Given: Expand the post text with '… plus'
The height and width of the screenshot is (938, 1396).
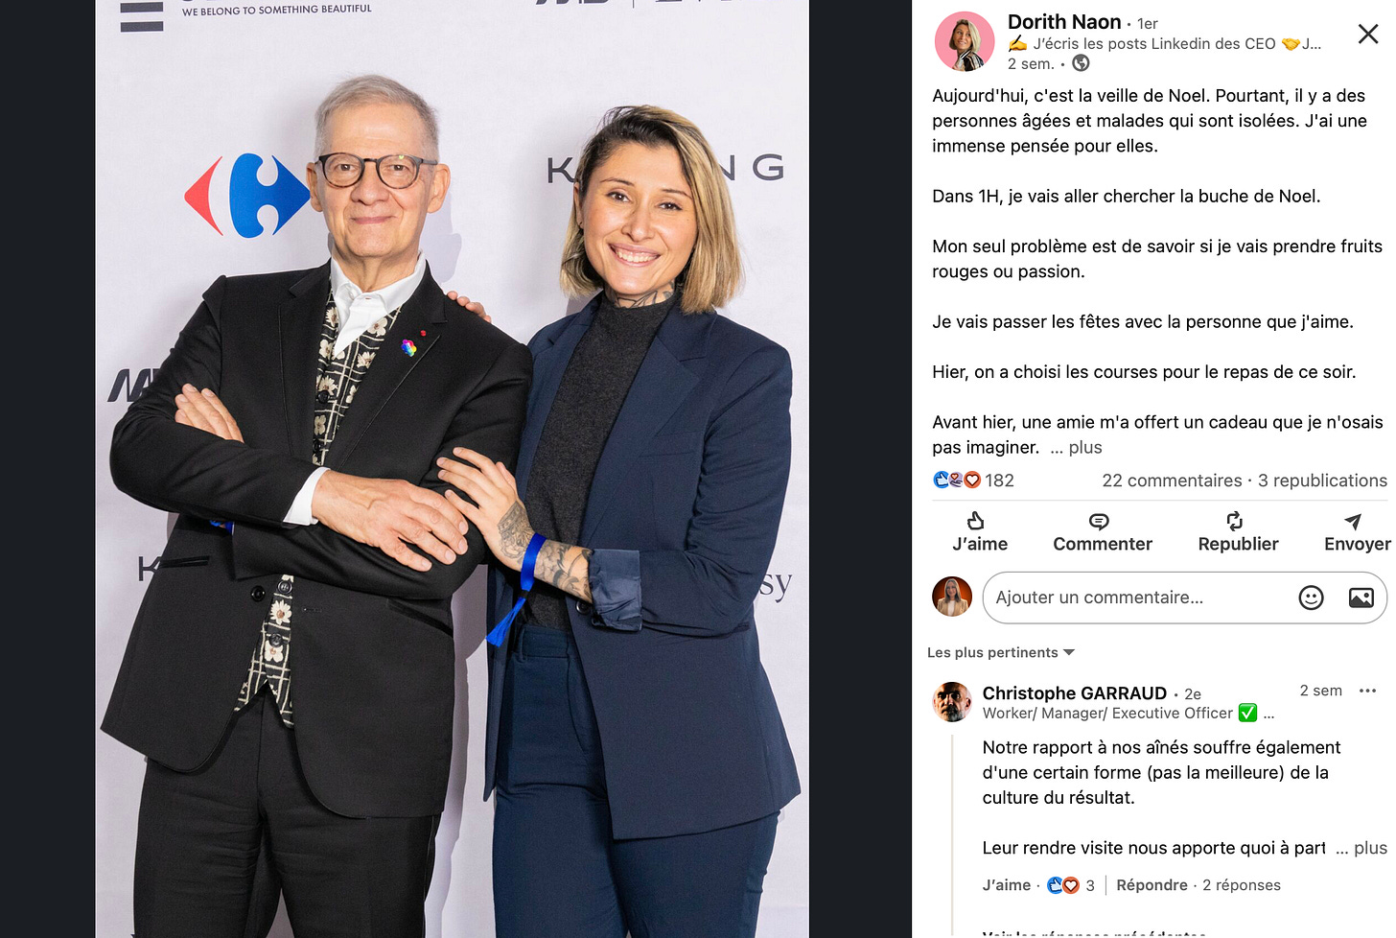Looking at the screenshot, I should 1076,447.
